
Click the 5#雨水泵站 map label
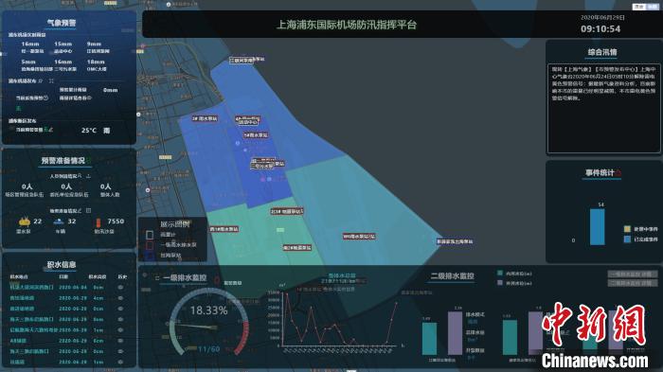click(x=256, y=135)
